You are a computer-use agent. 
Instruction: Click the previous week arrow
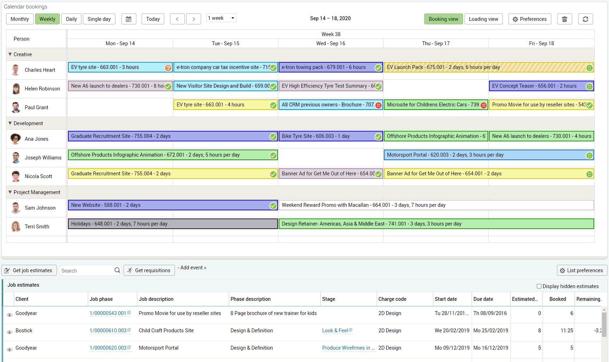177,19
